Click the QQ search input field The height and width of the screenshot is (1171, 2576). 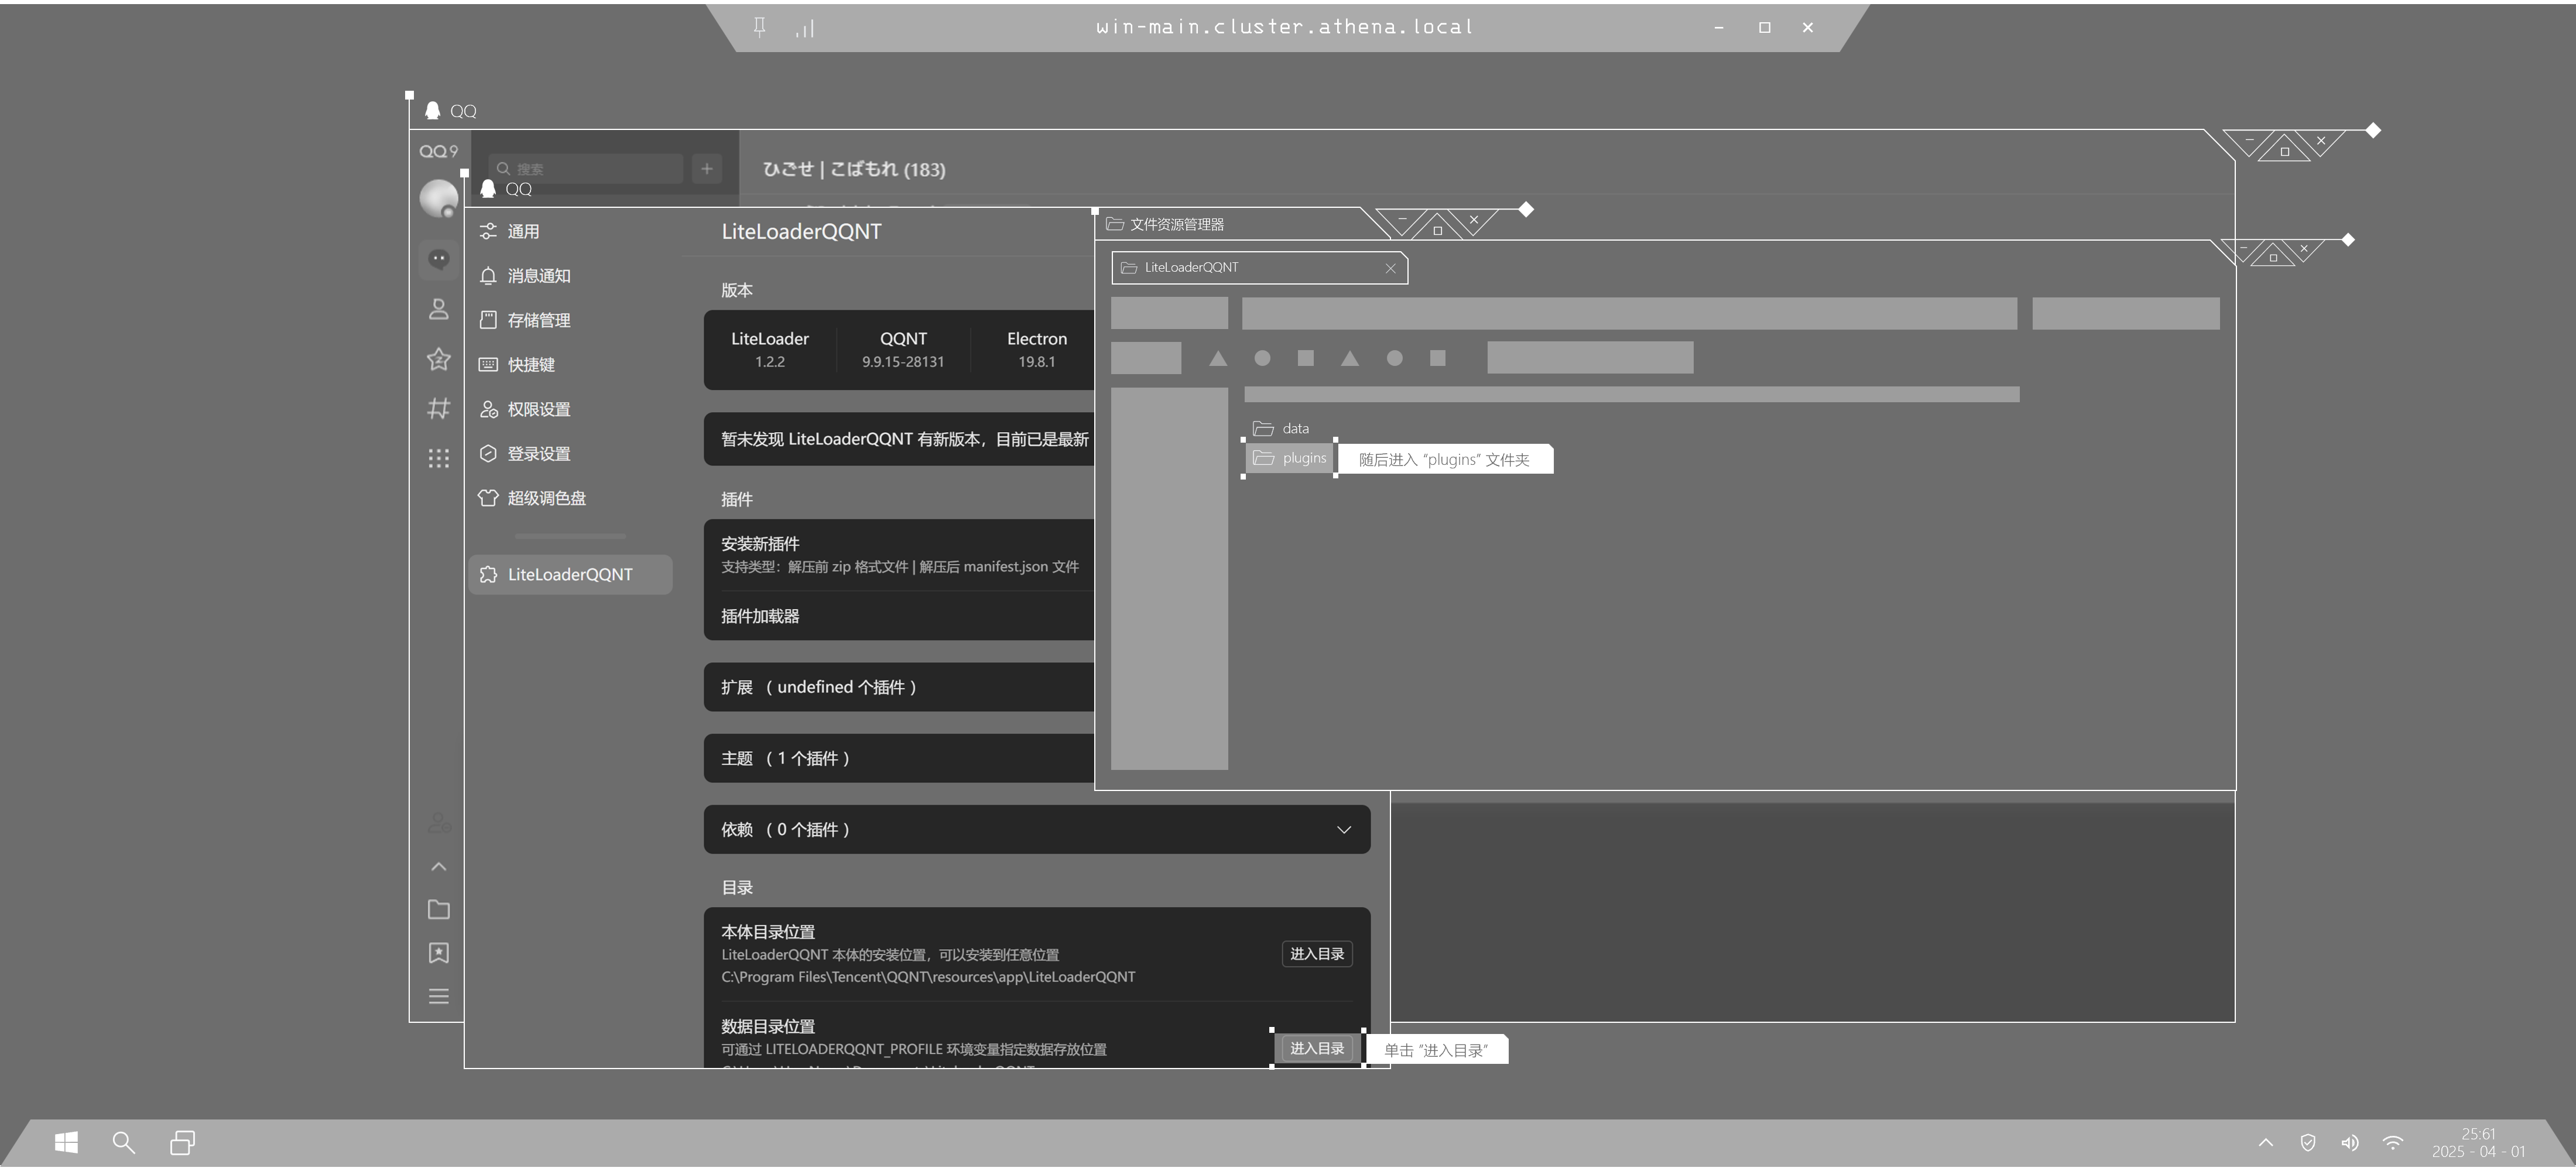pyautogui.click(x=585, y=168)
